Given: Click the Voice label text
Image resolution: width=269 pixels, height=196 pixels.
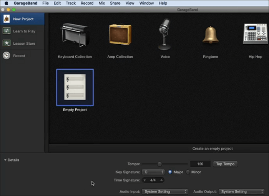Looking at the screenshot, I should pyautogui.click(x=165, y=57).
